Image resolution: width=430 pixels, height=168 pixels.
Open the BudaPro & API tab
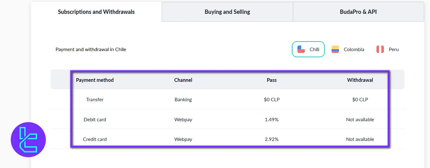tap(358, 12)
